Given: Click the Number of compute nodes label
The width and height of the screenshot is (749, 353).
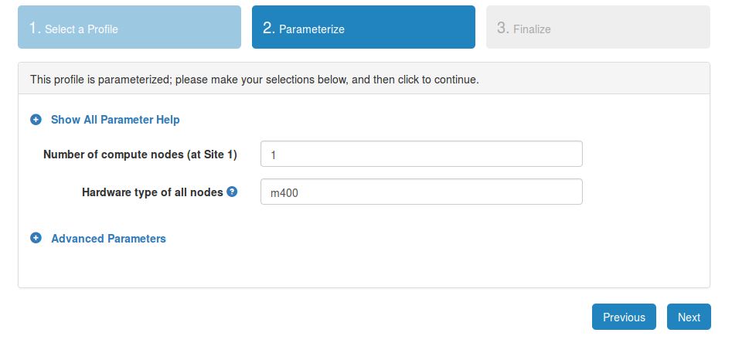Looking at the screenshot, I should tap(140, 154).
